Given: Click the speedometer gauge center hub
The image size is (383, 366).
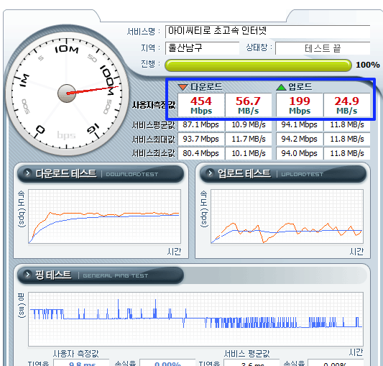Looking at the screenshot, I should (66, 93).
